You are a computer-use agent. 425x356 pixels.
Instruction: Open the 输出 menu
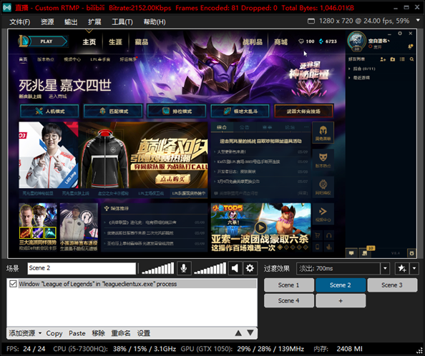(71, 22)
